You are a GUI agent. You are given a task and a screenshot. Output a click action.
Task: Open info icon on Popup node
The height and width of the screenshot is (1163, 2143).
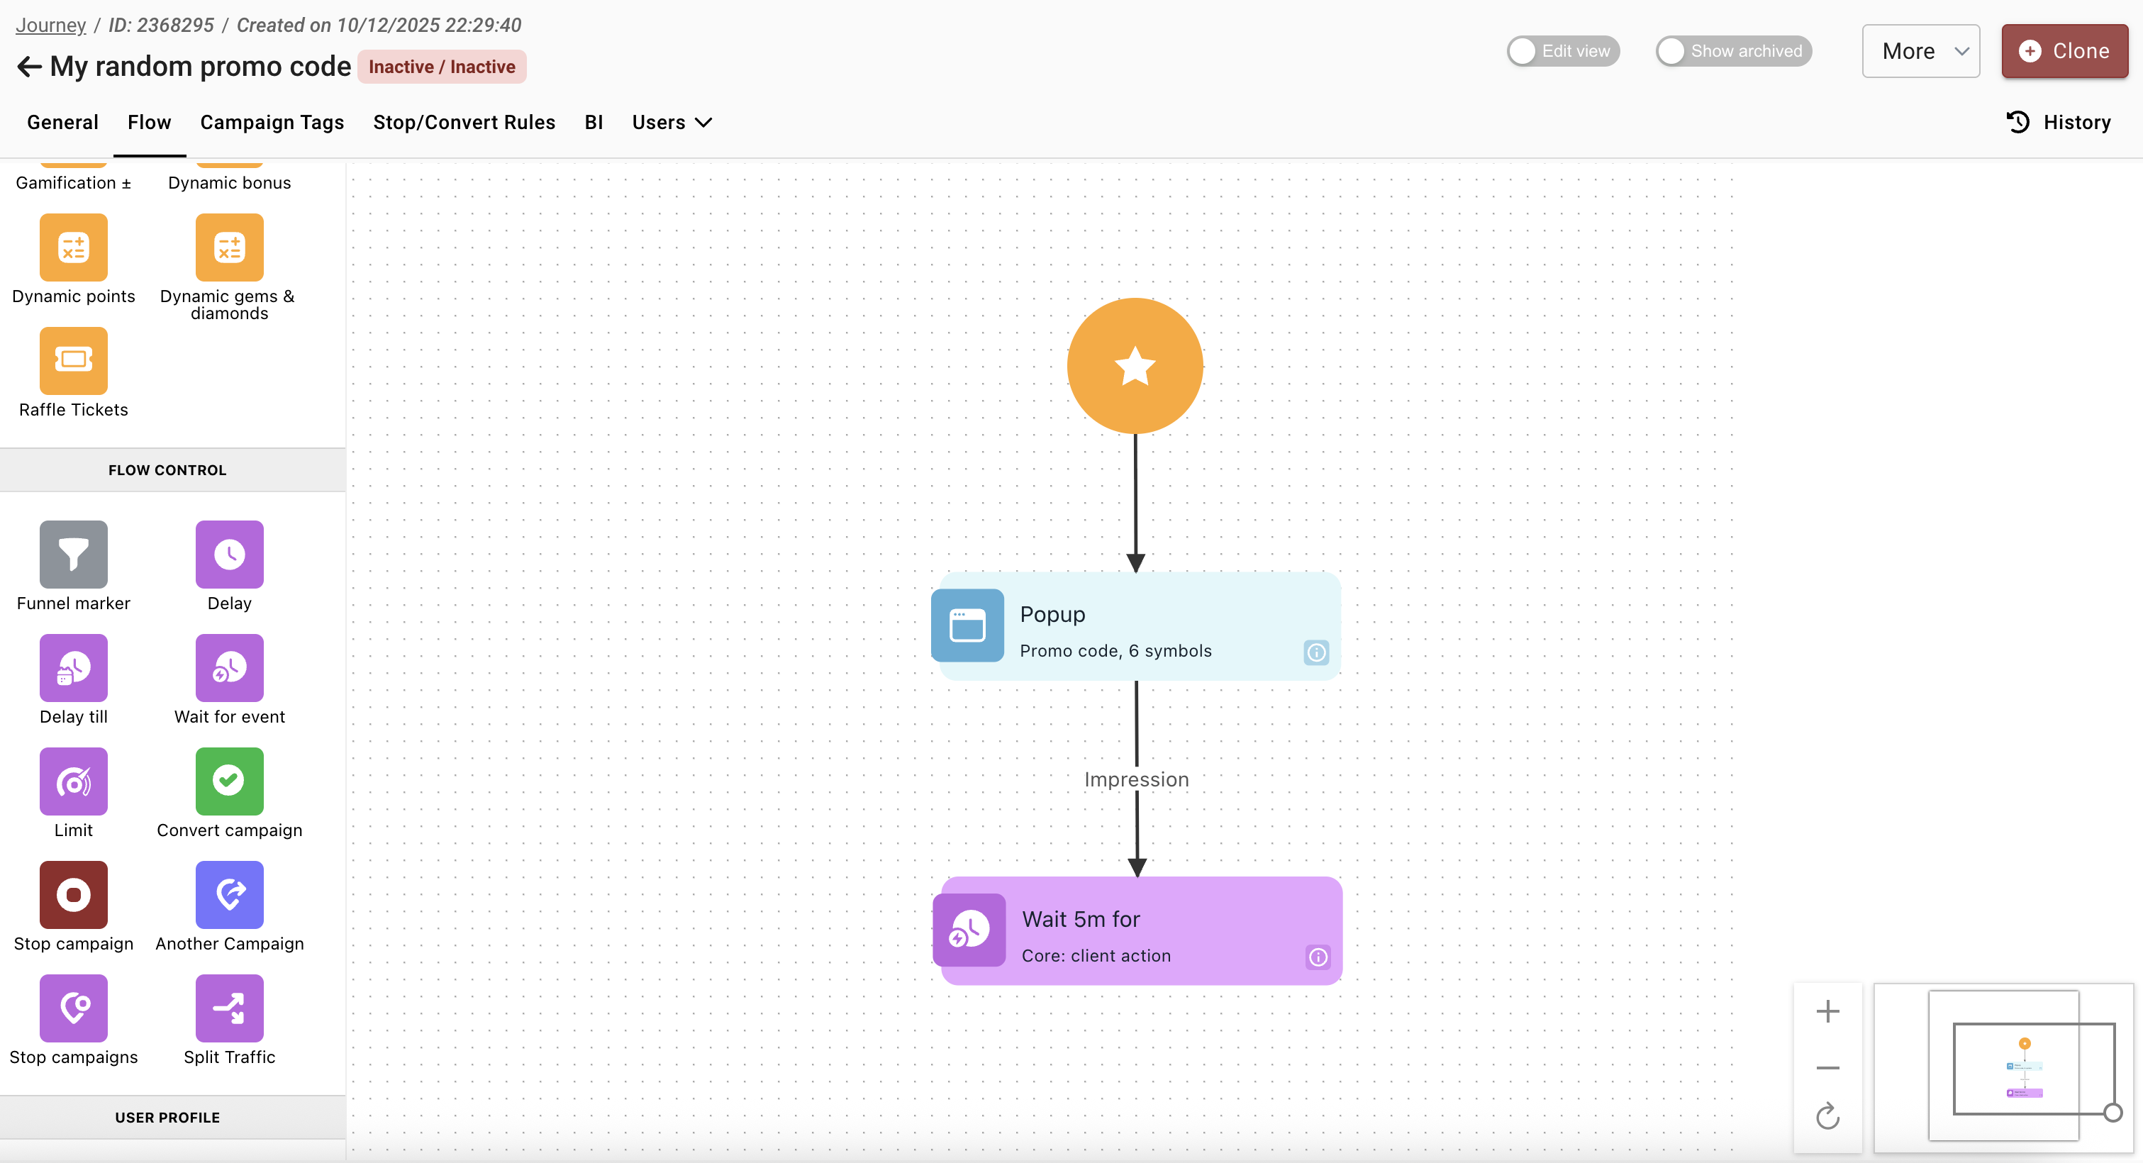click(x=1316, y=652)
